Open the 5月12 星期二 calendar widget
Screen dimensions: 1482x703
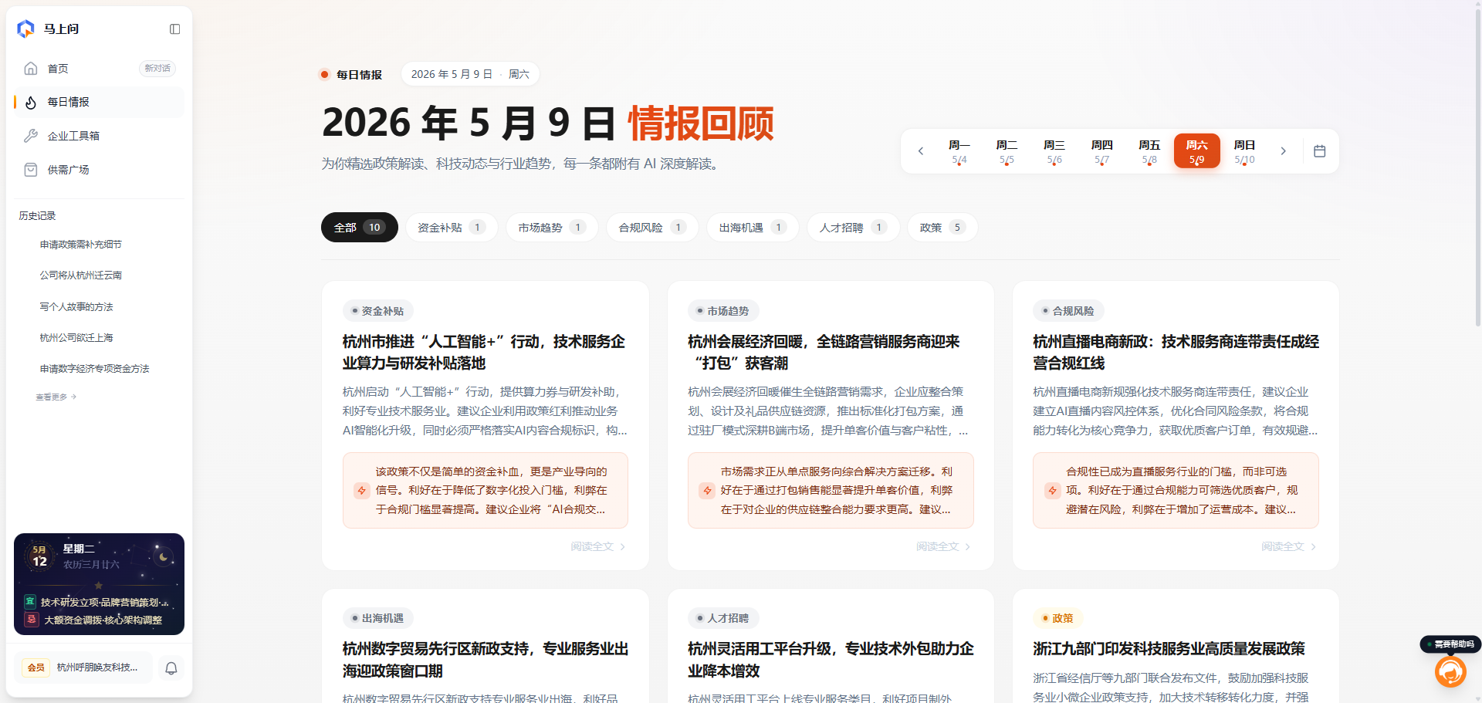pyautogui.click(x=99, y=584)
